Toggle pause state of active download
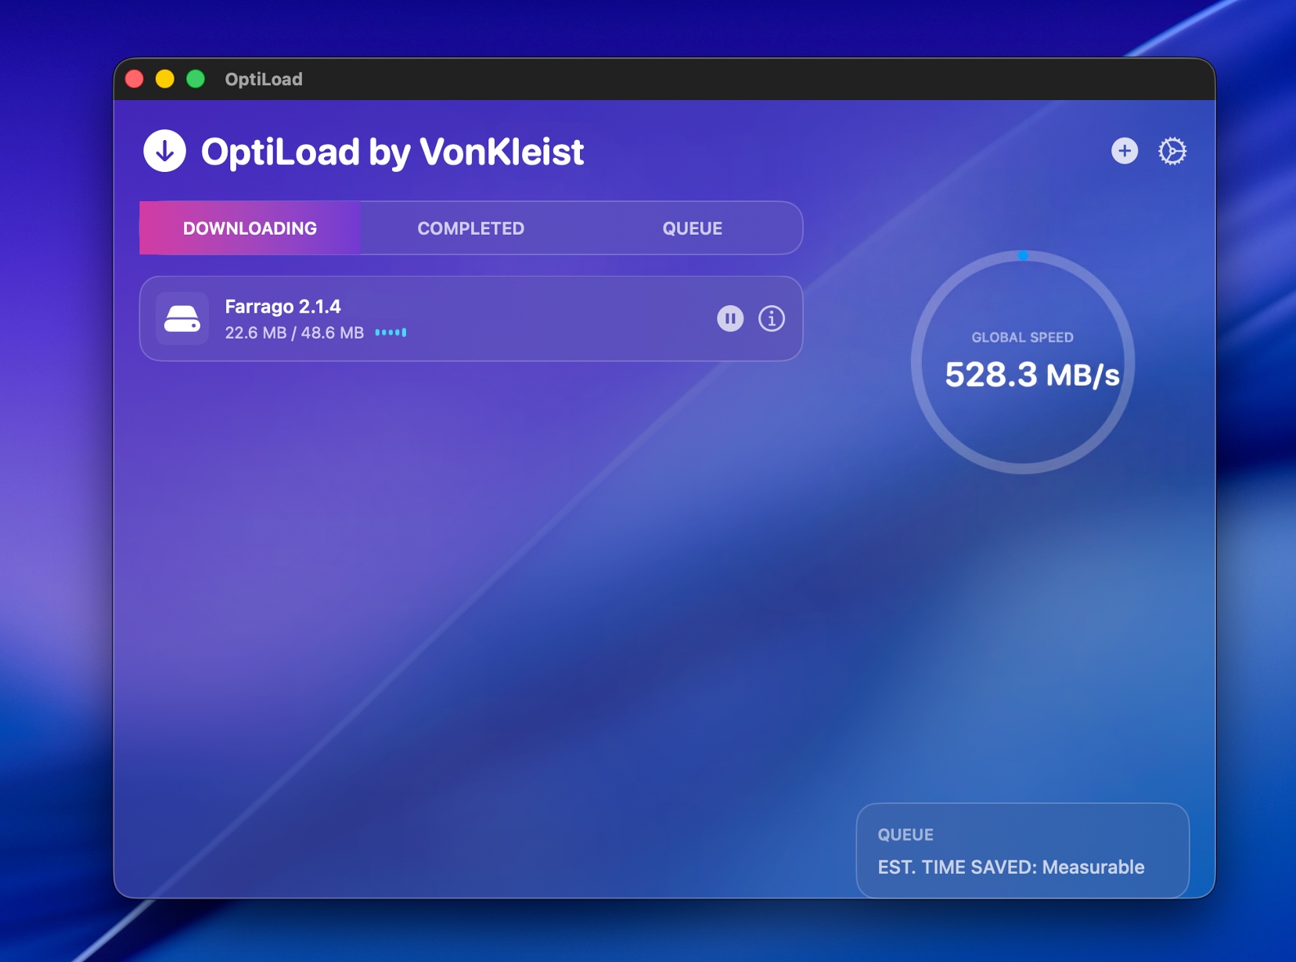 click(729, 318)
